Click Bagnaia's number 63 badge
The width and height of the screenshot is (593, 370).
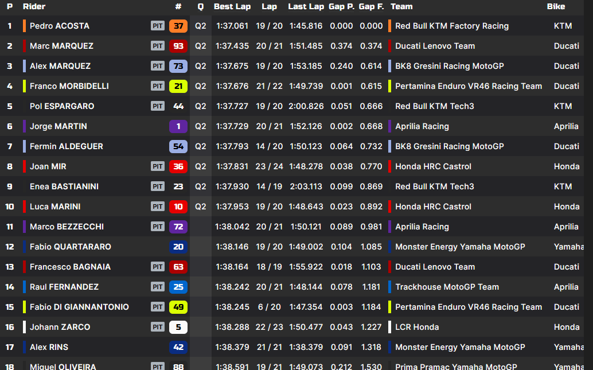point(178,266)
